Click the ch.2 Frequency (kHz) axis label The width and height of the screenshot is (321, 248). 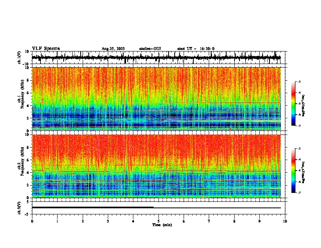pos(23,161)
